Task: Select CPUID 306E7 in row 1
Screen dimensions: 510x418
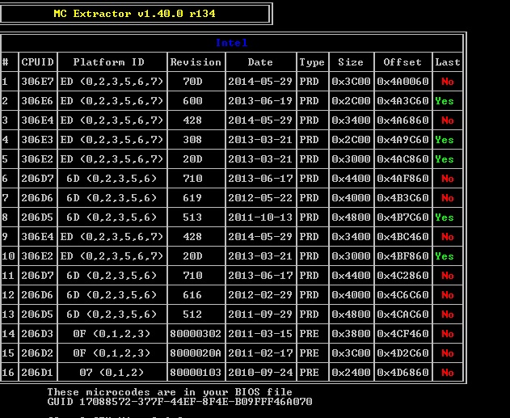Action: pyautogui.click(x=37, y=82)
